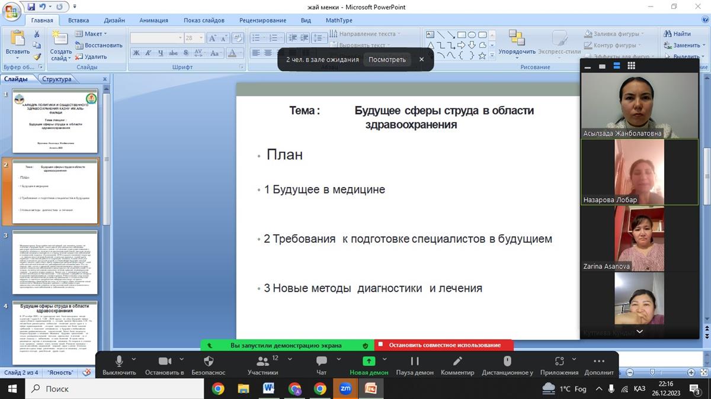Viewport: 711px width, 399px height.
Task: Toggle italic formatting in Font group
Action: pyautogui.click(x=148, y=53)
